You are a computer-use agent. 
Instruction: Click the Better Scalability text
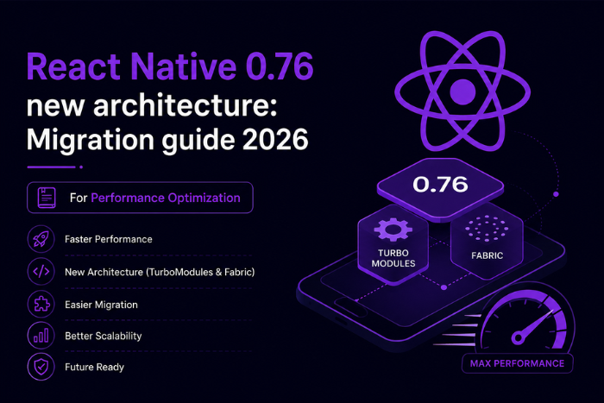pos(104,336)
